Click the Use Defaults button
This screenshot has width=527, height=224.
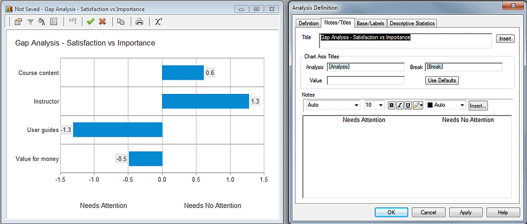click(442, 81)
